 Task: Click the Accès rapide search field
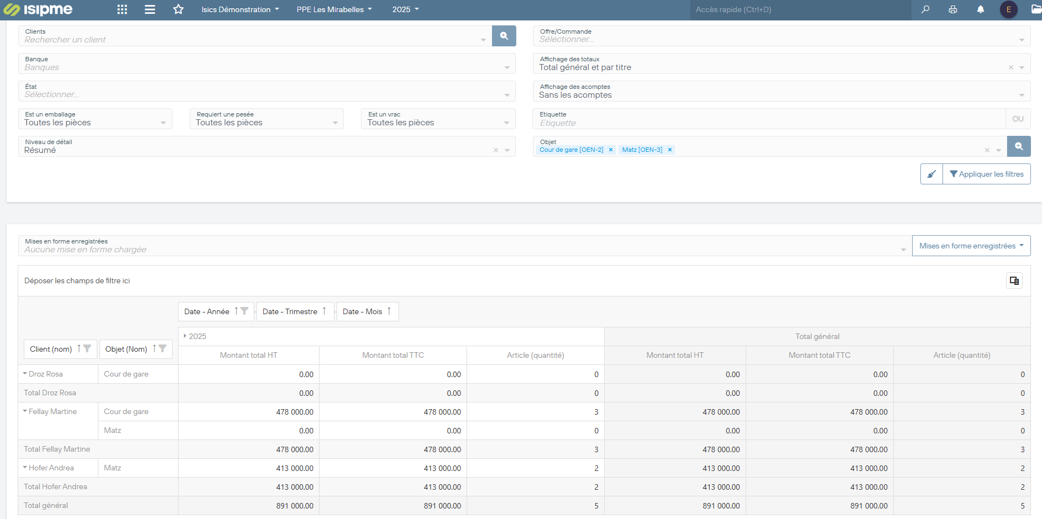coord(800,9)
